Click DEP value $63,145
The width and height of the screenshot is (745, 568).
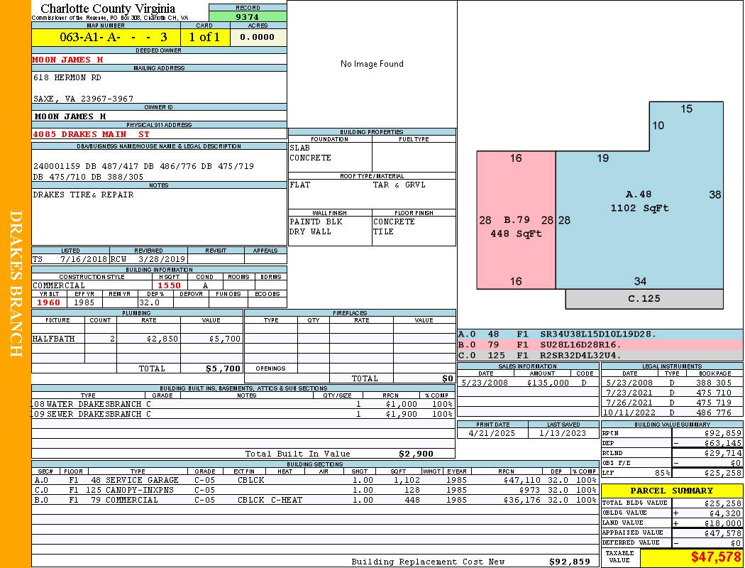[723, 444]
